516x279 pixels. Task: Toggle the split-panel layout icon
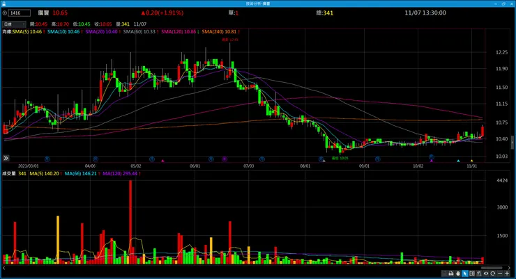click(472, 273)
